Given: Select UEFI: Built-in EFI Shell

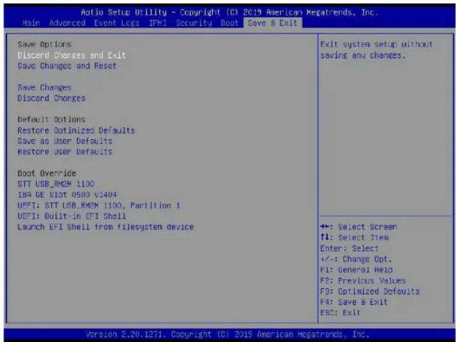Looking at the screenshot, I should [x=72, y=216].
